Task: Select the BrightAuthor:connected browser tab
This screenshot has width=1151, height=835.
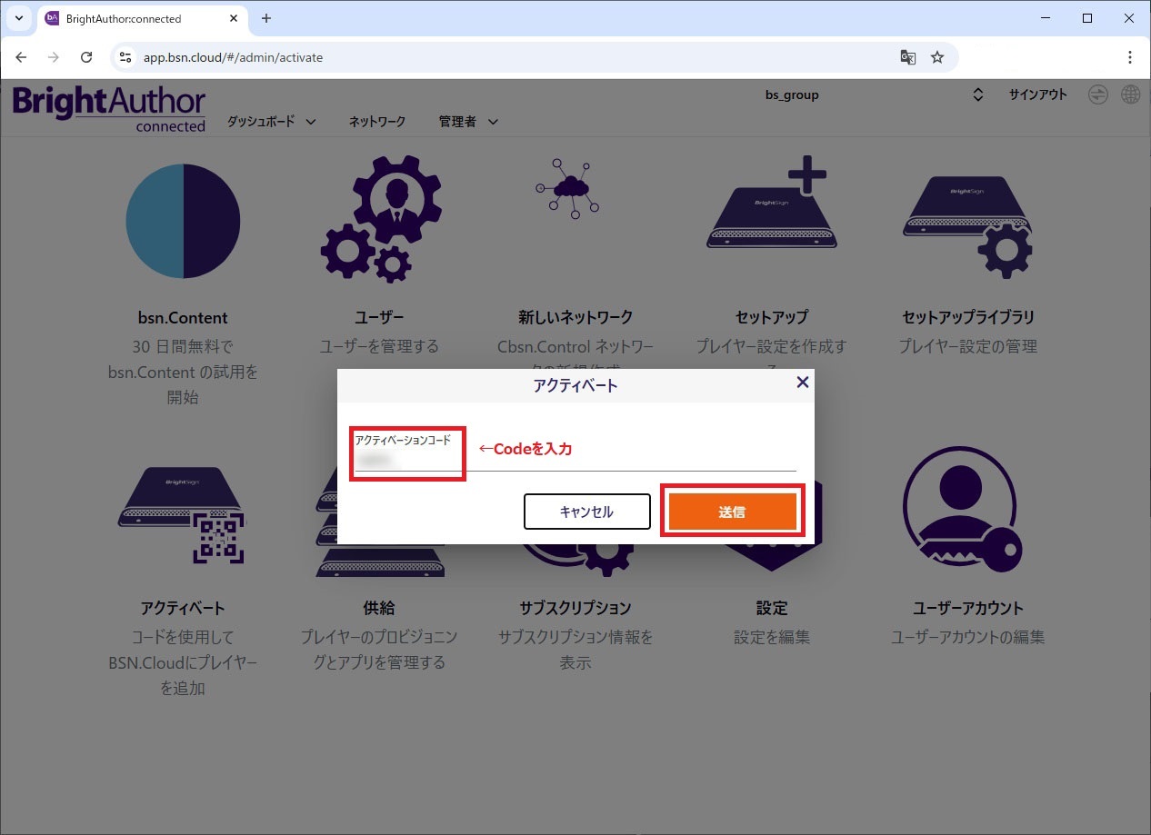Action: point(145,18)
